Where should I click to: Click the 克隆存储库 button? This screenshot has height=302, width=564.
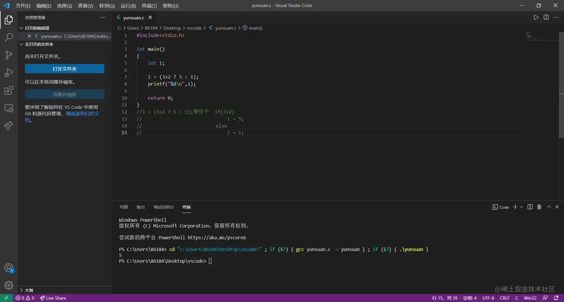point(65,95)
